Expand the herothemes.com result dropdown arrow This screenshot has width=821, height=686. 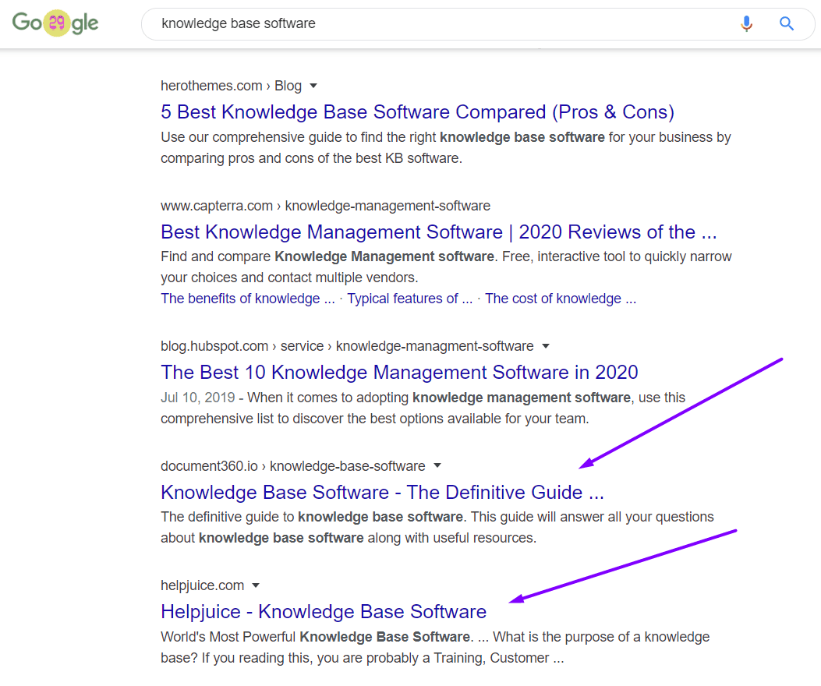(x=313, y=86)
